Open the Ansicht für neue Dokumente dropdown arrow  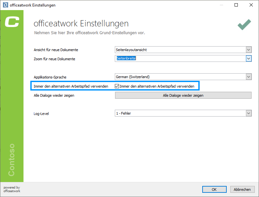point(249,49)
